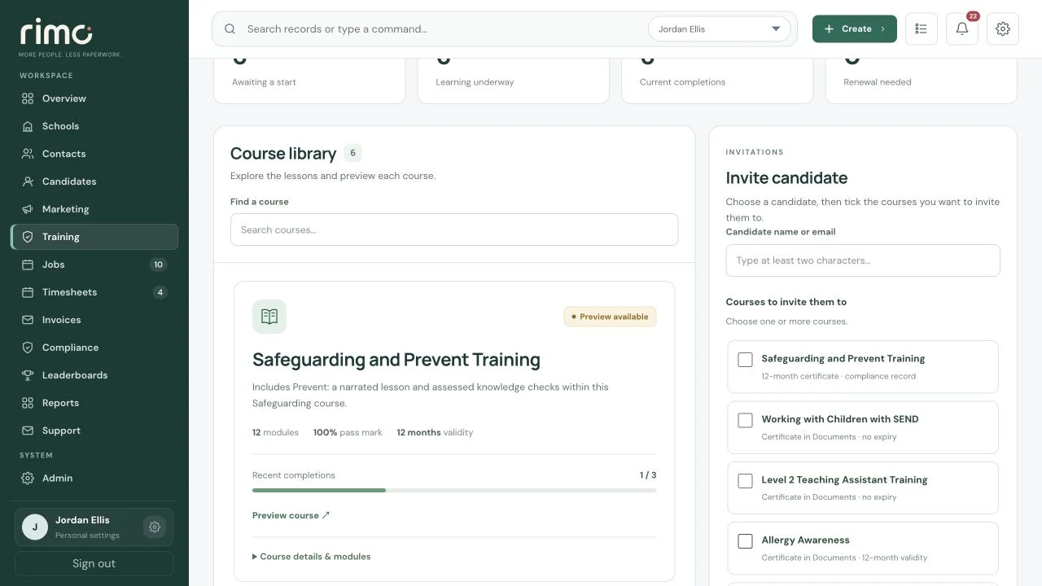Tick the Working with Children with SEND checkbox

coord(745,420)
